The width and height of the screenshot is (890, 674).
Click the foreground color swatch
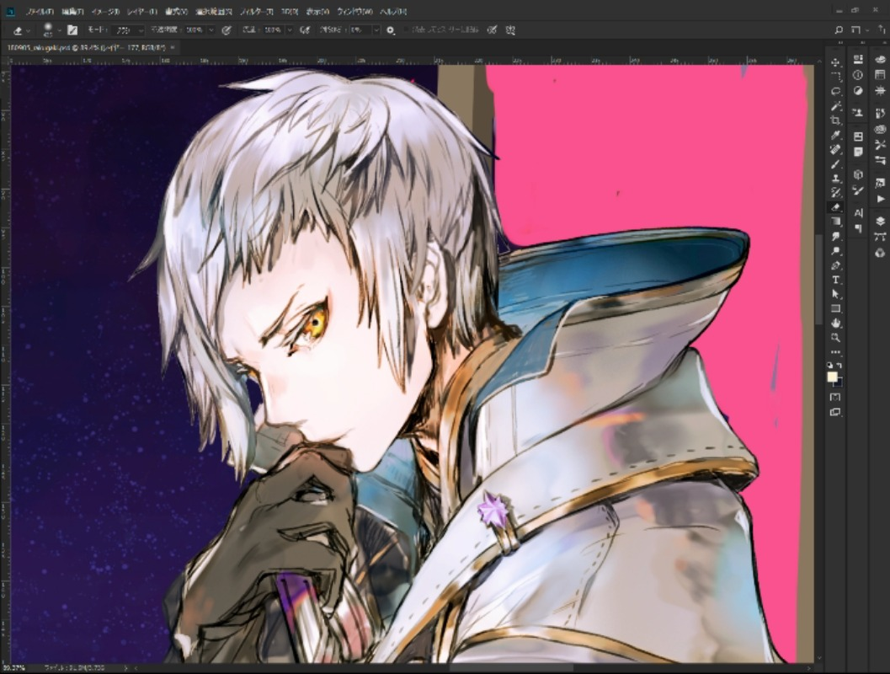(832, 377)
